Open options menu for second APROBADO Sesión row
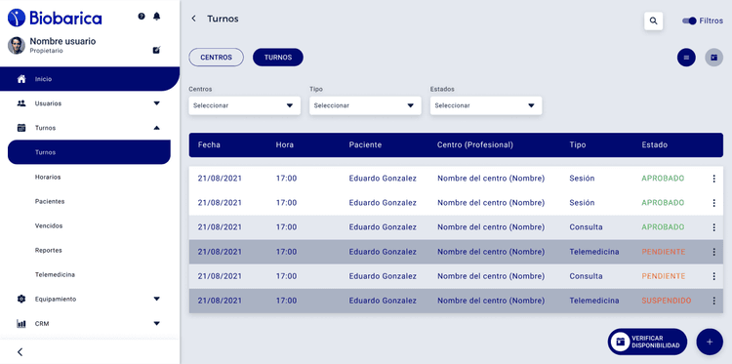This screenshot has height=364, width=732. (x=713, y=203)
